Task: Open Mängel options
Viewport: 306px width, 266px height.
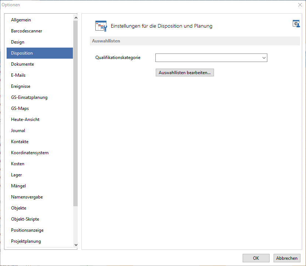Action: coord(40,186)
